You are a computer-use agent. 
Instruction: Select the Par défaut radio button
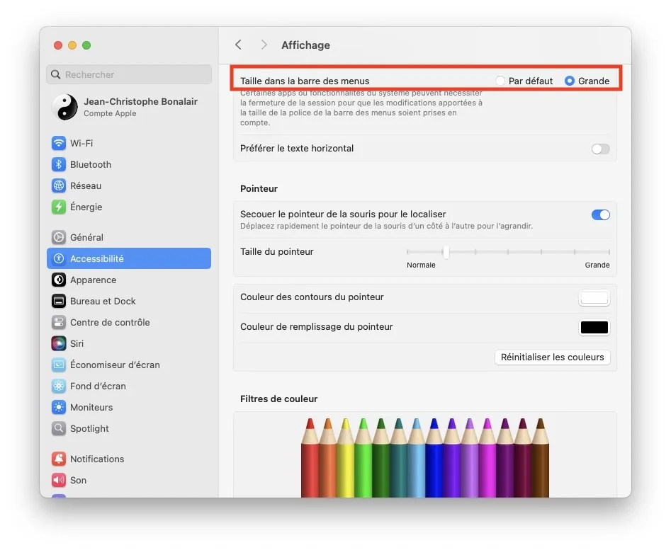[501, 81]
